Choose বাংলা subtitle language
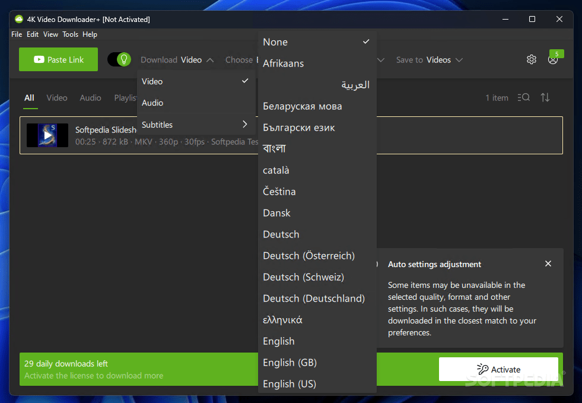Viewport: 582px width, 403px height. pyautogui.click(x=317, y=149)
